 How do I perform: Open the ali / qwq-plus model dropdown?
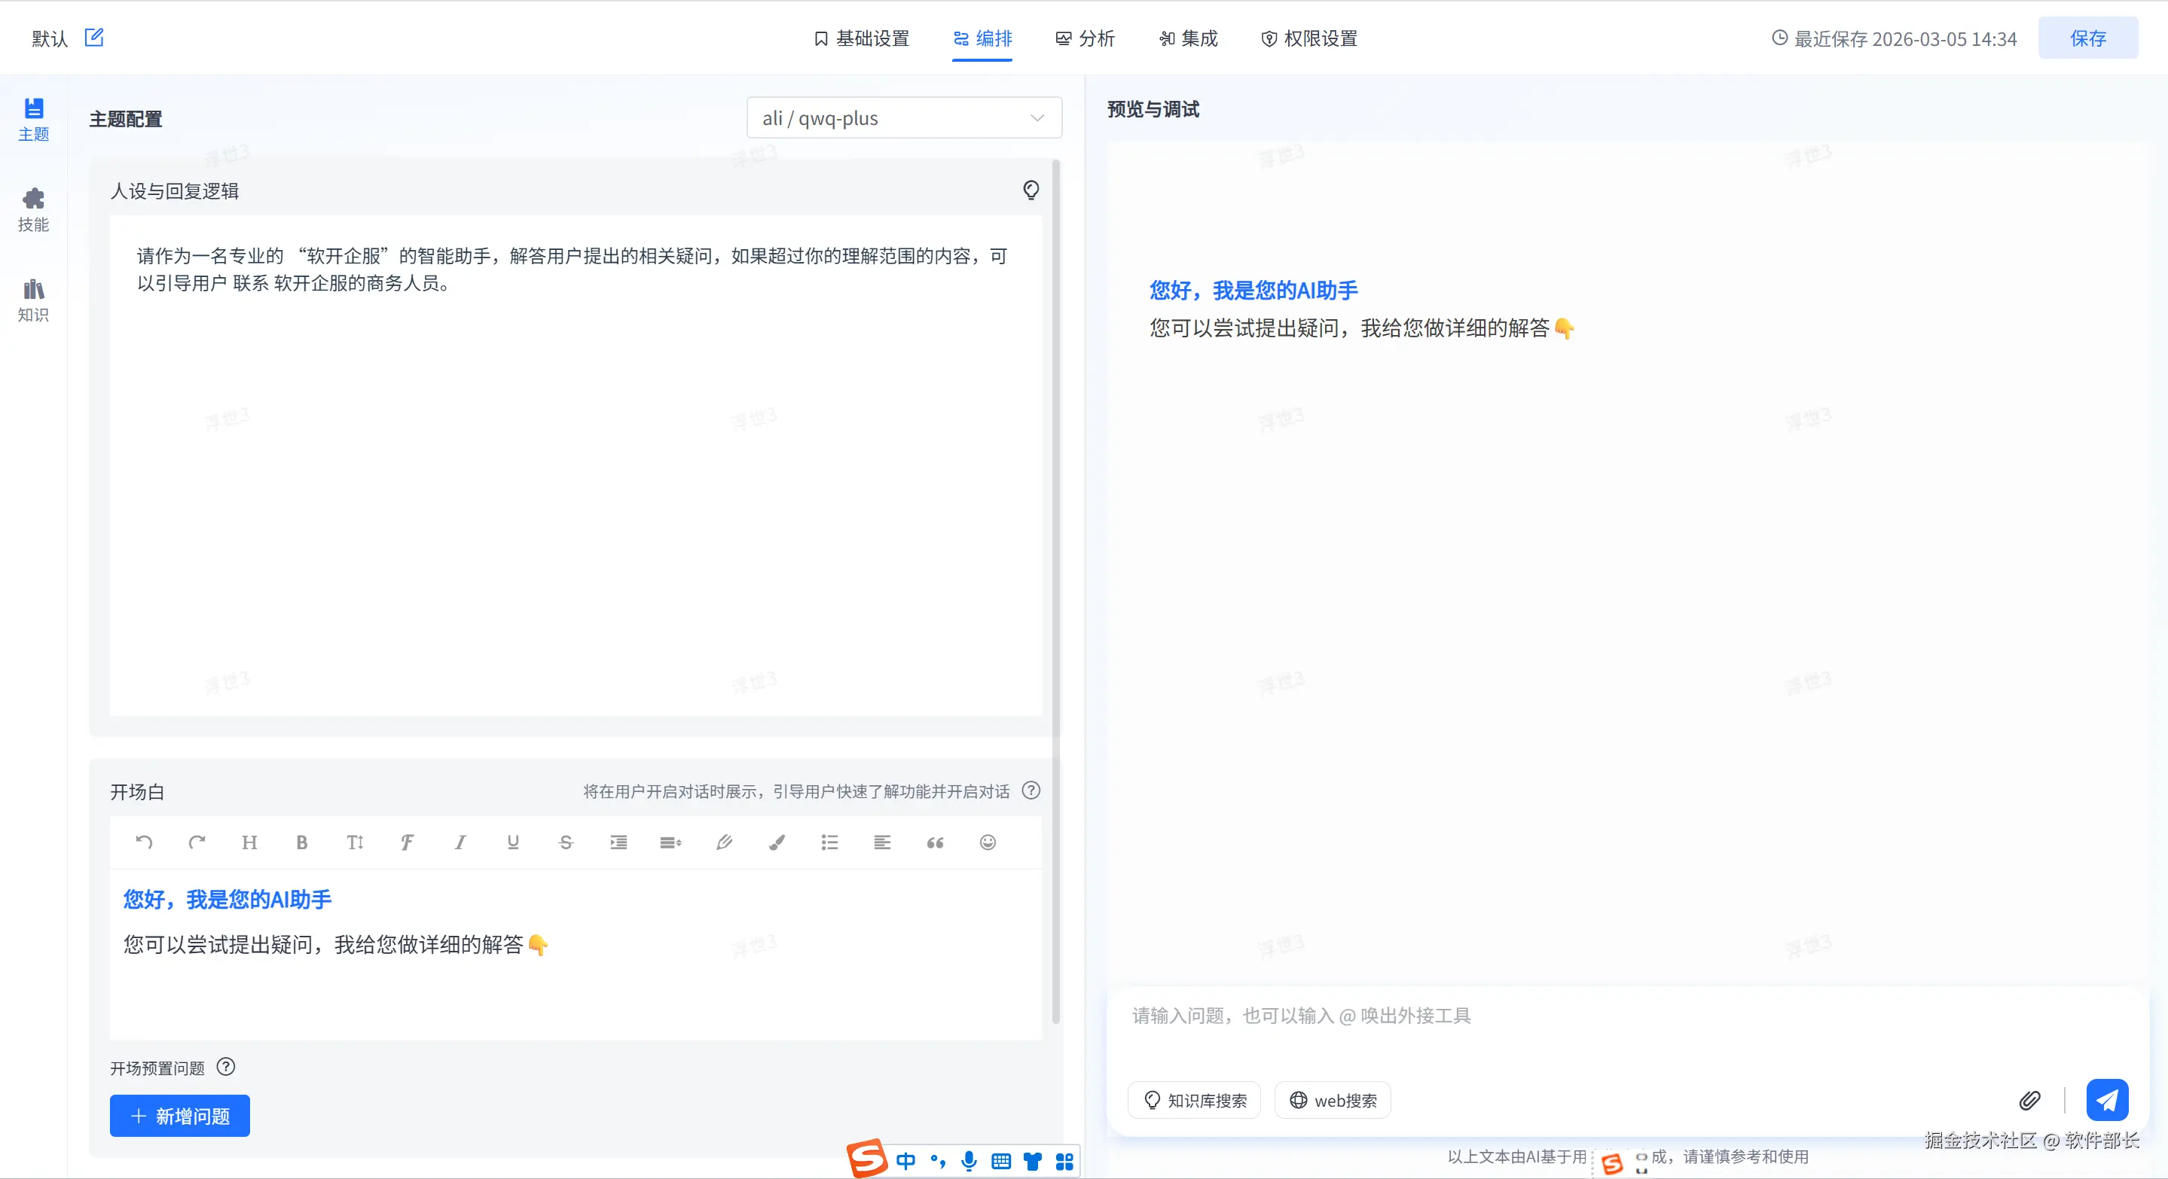tap(903, 118)
